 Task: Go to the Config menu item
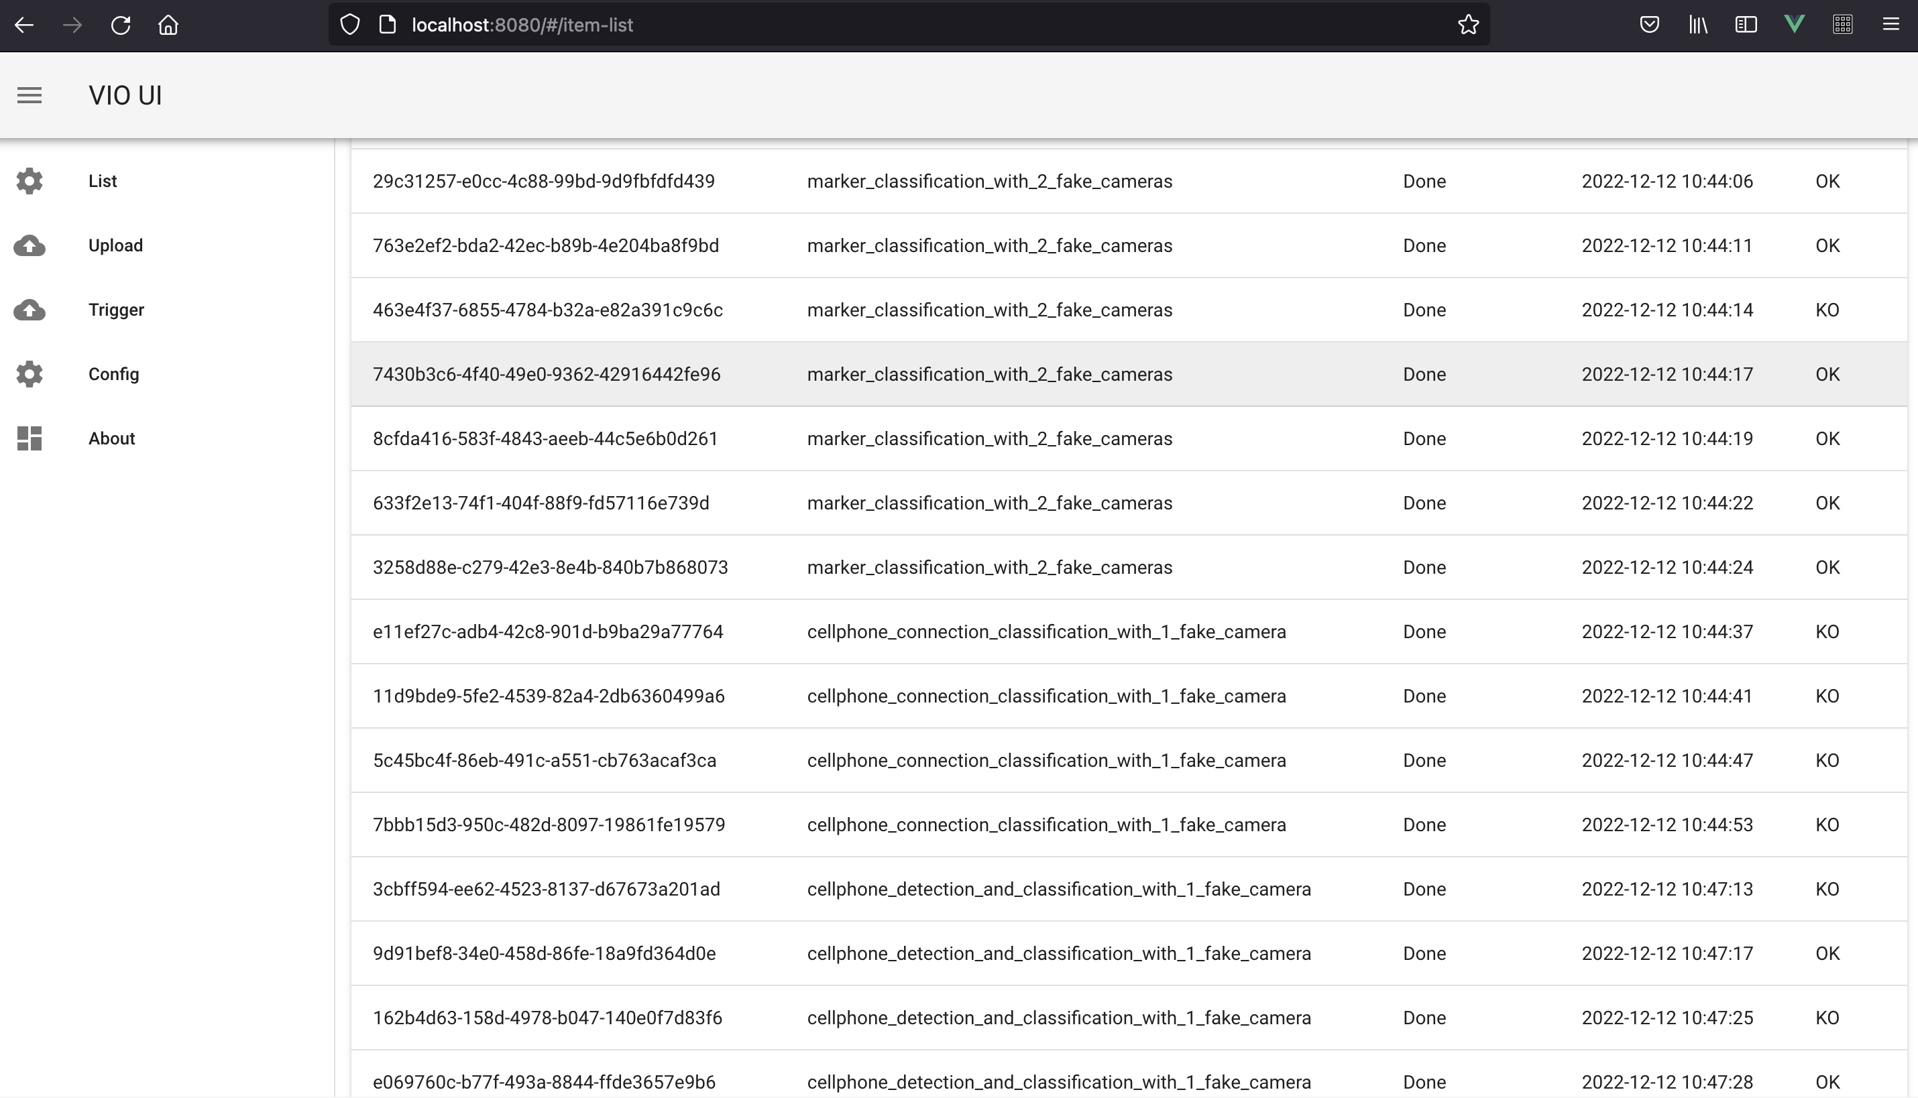click(x=167, y=374)
